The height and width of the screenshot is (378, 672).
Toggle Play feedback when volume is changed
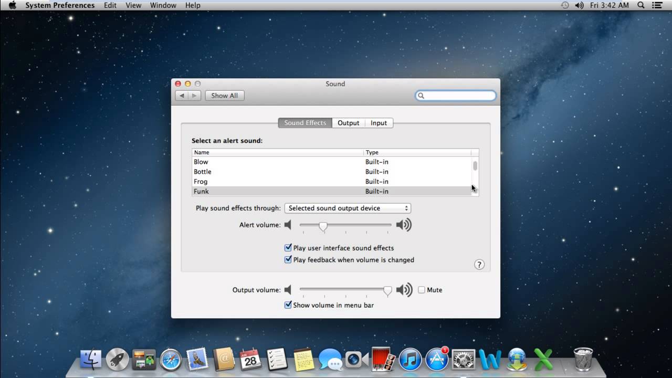click(288, 259)
